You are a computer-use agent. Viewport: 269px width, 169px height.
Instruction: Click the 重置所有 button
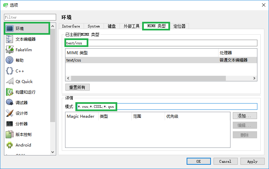77,87
